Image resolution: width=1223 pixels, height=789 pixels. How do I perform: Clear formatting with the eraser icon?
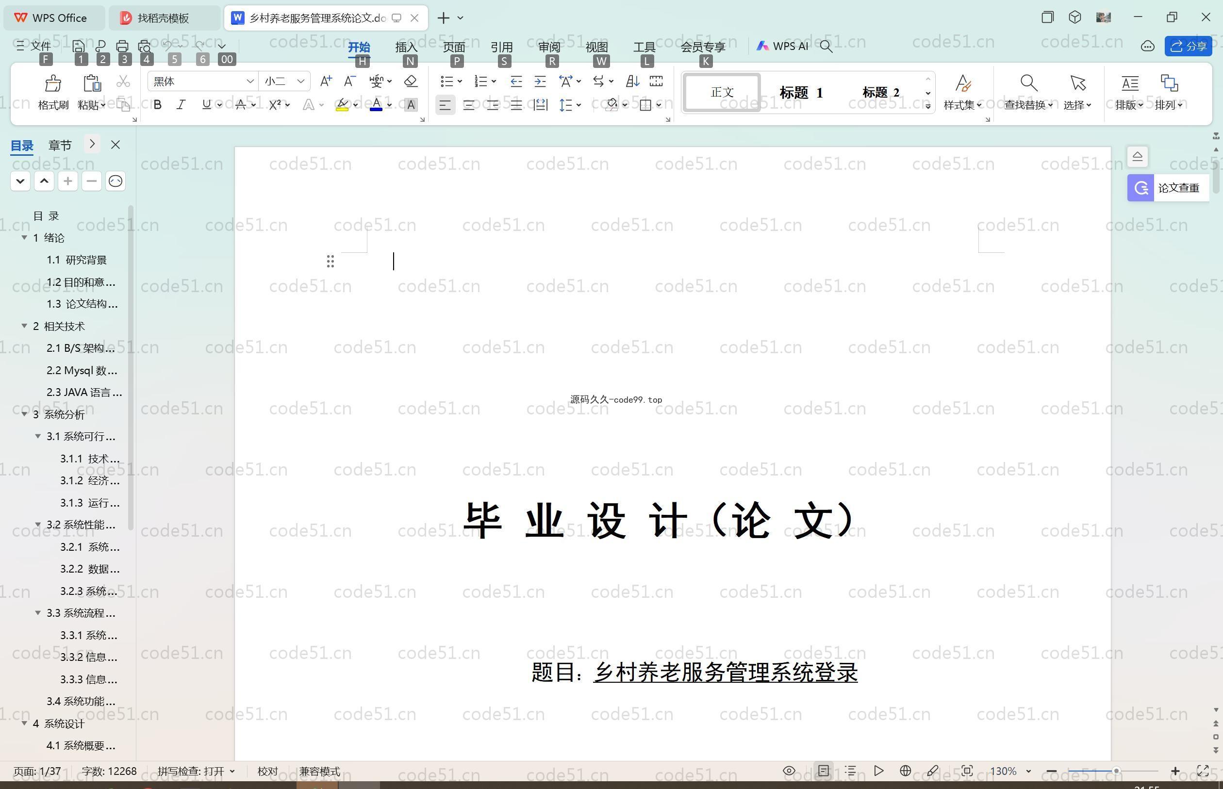coord(411,81)
